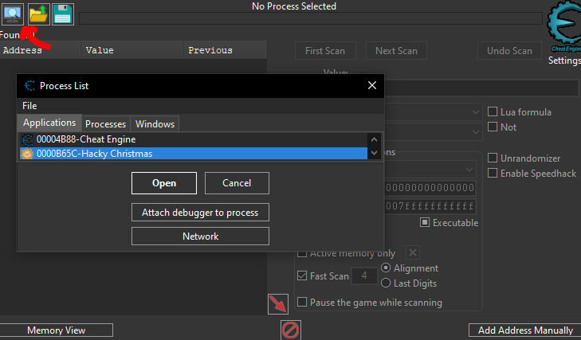Click the start address field of zeros
The width and height of the screenshot is (581, 340).
[430, 188]
